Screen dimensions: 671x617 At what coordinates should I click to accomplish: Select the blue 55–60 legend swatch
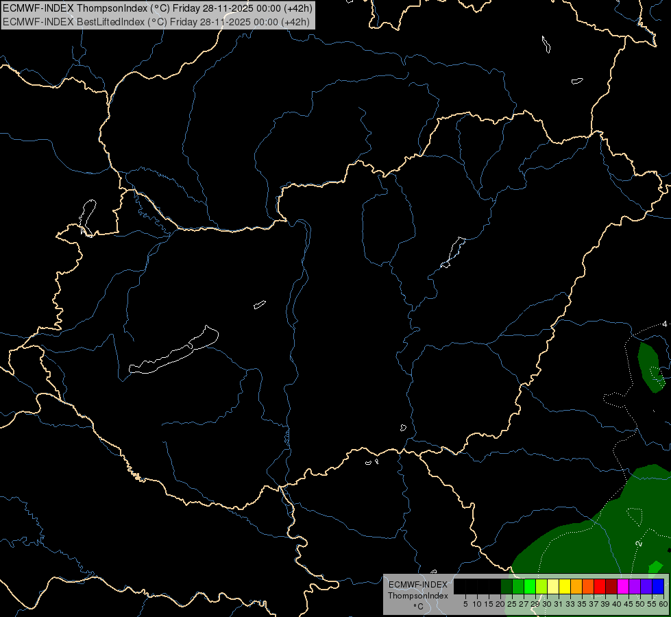point(658,587)
